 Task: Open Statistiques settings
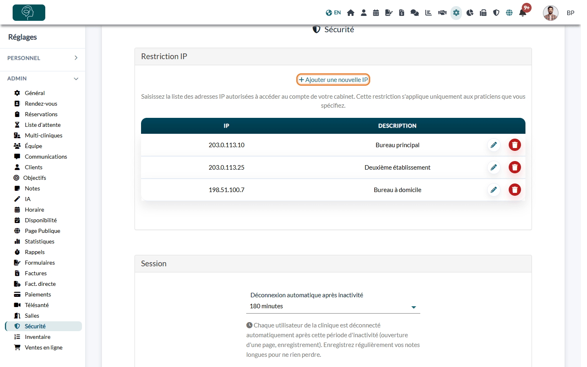(40, 241)
